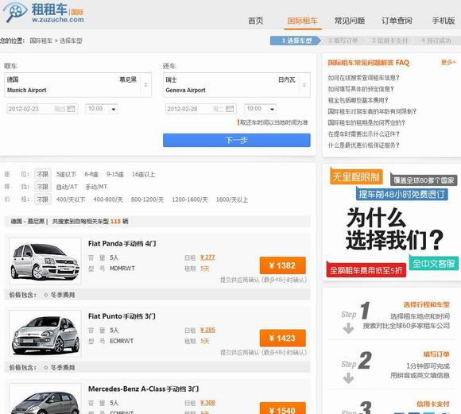Filter seats by 9-15座

[115, 174]
